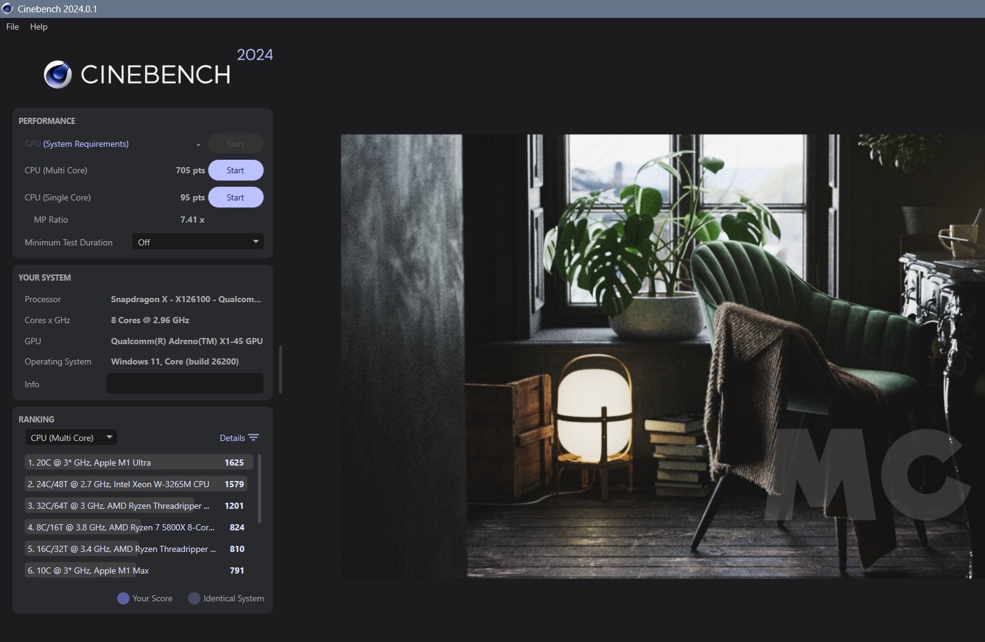The width and height of the screenshot is (985, 642).
Task: Click the PERFORMANCE section heading
Action: [x=47, y=121]
